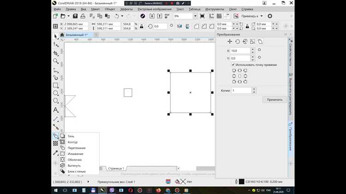Click the full-screen preview icon

point(202,16)
